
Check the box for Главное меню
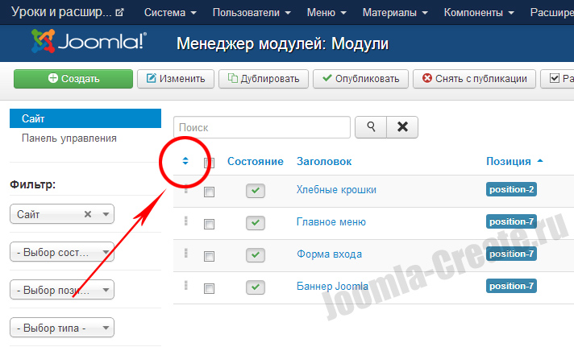coord(210,224)
